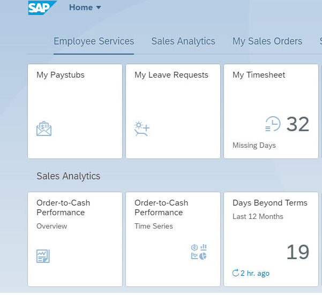Open the My Timesheet tile
The width and height of the screenshot is (322, 295).
[271, 111]
